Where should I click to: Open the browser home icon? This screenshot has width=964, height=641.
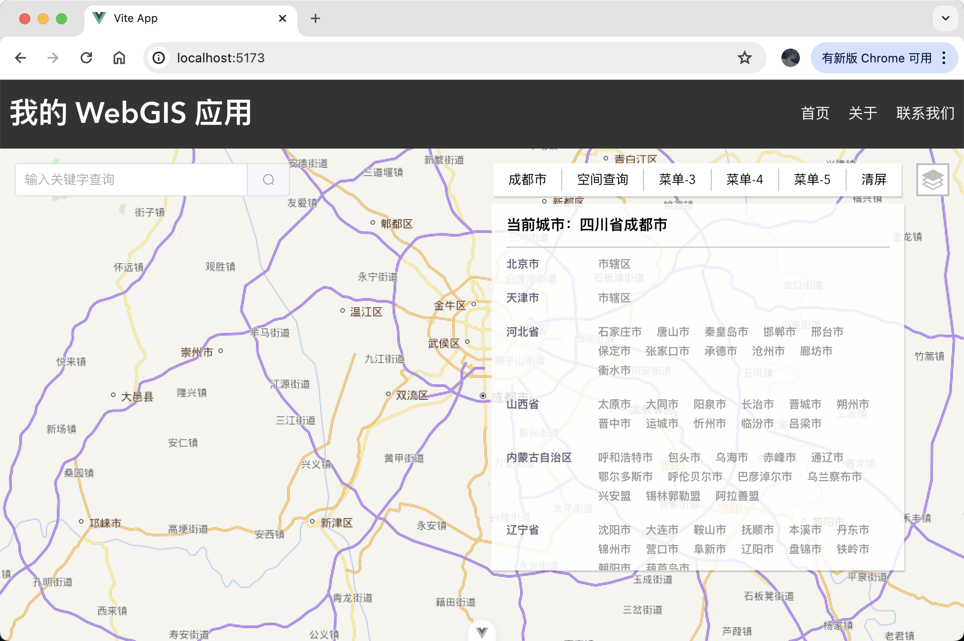coord(119,58)
